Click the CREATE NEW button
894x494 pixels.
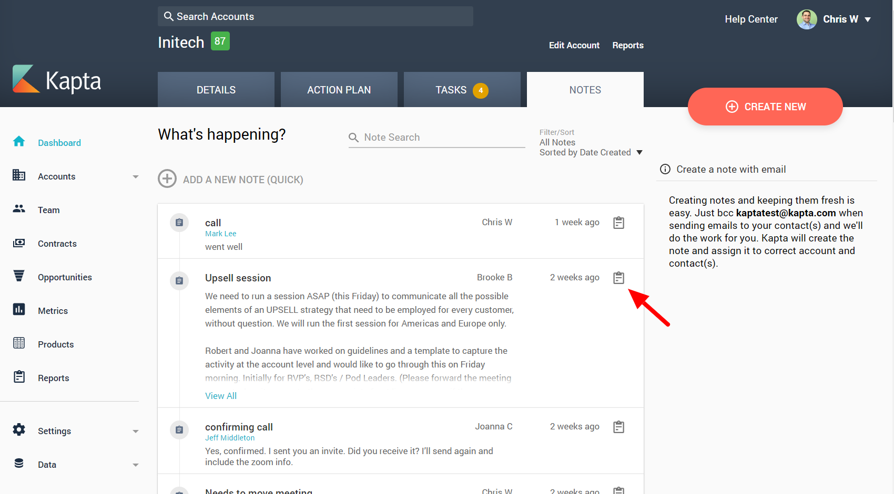pos(765,107)
